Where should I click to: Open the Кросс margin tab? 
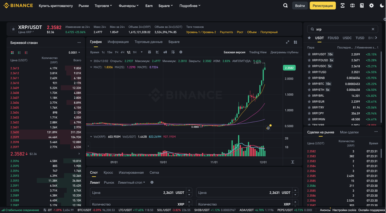108,172
